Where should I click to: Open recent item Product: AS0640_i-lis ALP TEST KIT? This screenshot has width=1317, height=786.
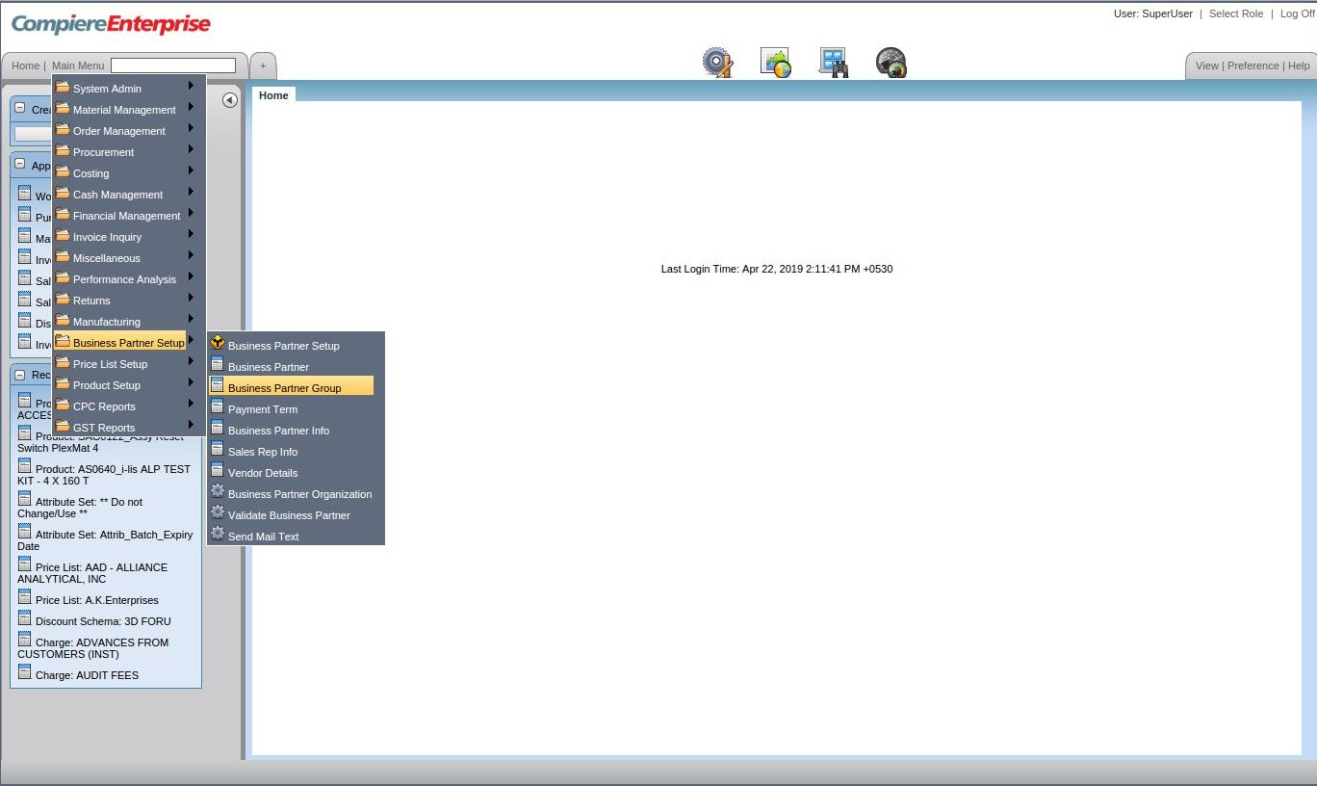click(x=104, y=475)
